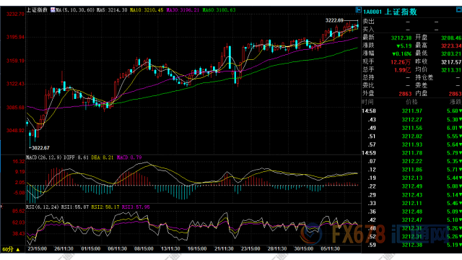Click the 3222.69 high price marker
Image resolution: width=462 pixels, height=260 pixels.
pyautogui.click(x=334, y=20)
